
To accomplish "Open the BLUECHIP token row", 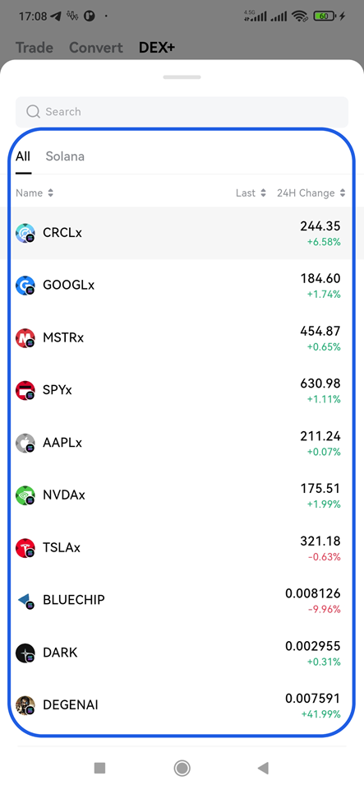I will coord(182,600).
